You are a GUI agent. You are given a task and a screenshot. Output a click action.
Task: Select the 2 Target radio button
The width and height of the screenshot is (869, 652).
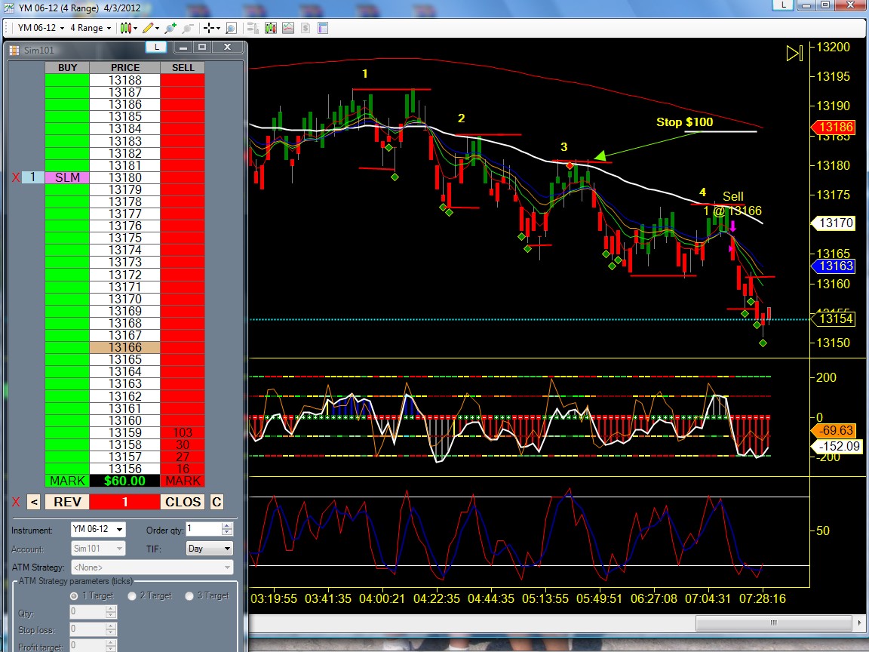click(x=132, y=596)
